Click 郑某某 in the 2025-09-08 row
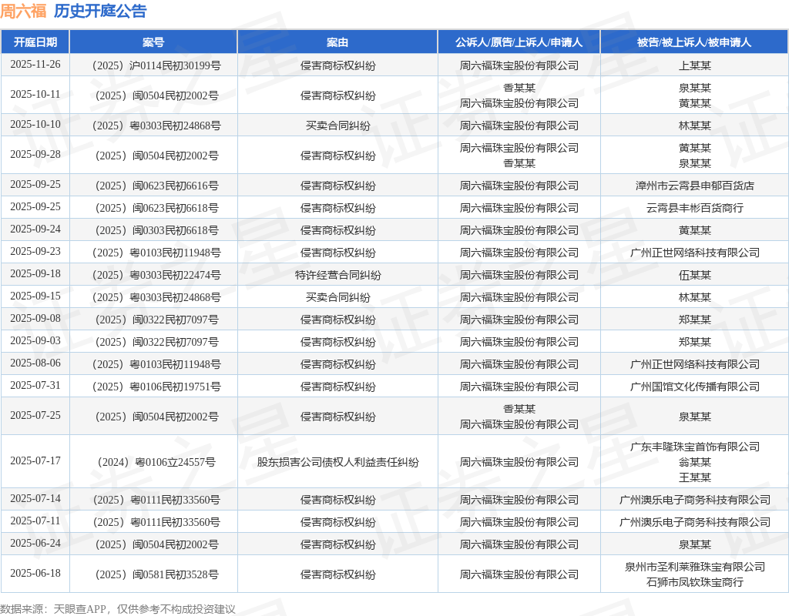The image size is (789, 616). point(694,320)
